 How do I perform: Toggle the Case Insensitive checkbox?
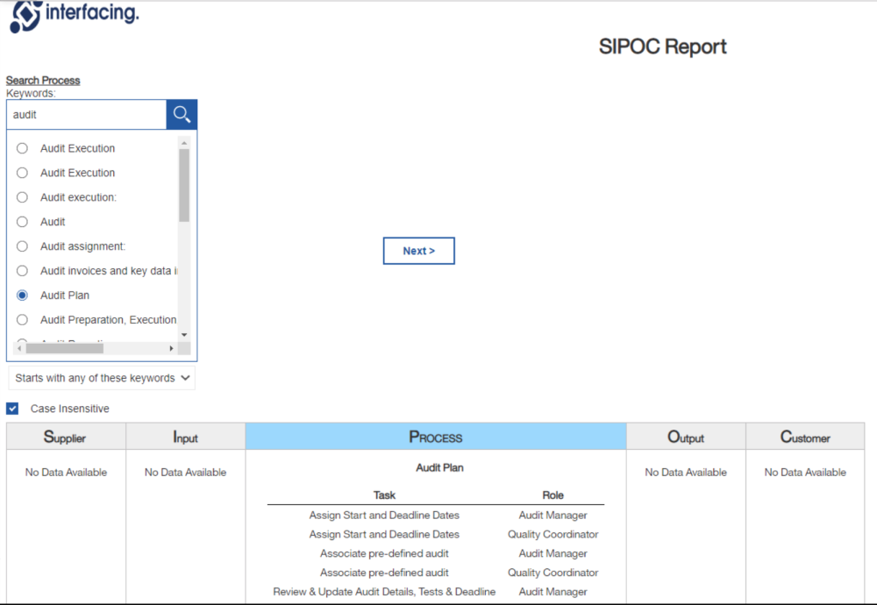(x=12, y=409)
